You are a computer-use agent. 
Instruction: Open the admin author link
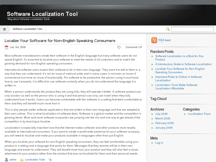point(13,160)
